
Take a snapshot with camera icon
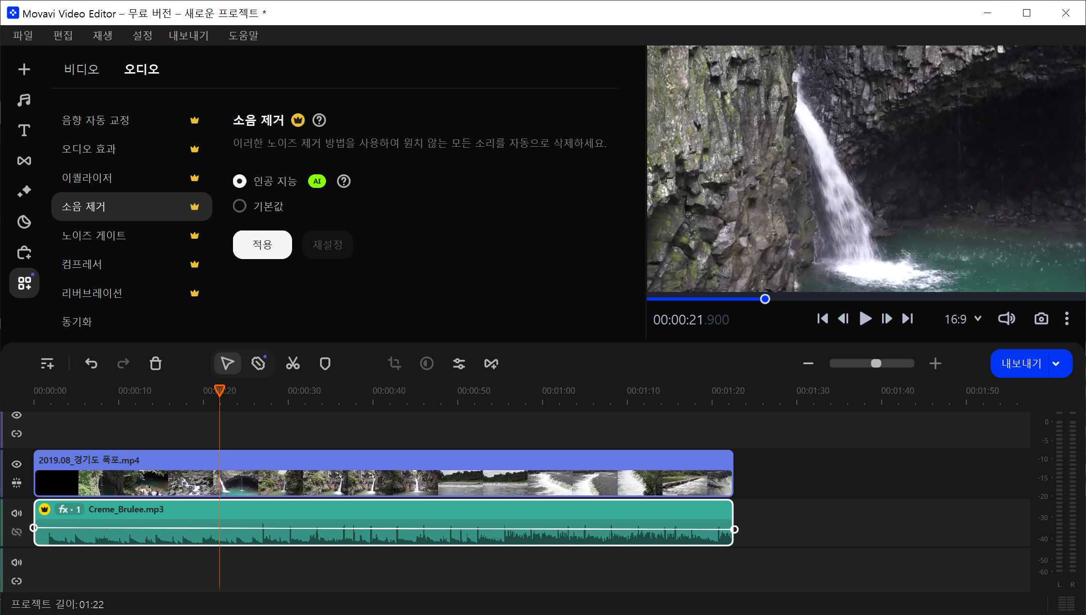1041,319
